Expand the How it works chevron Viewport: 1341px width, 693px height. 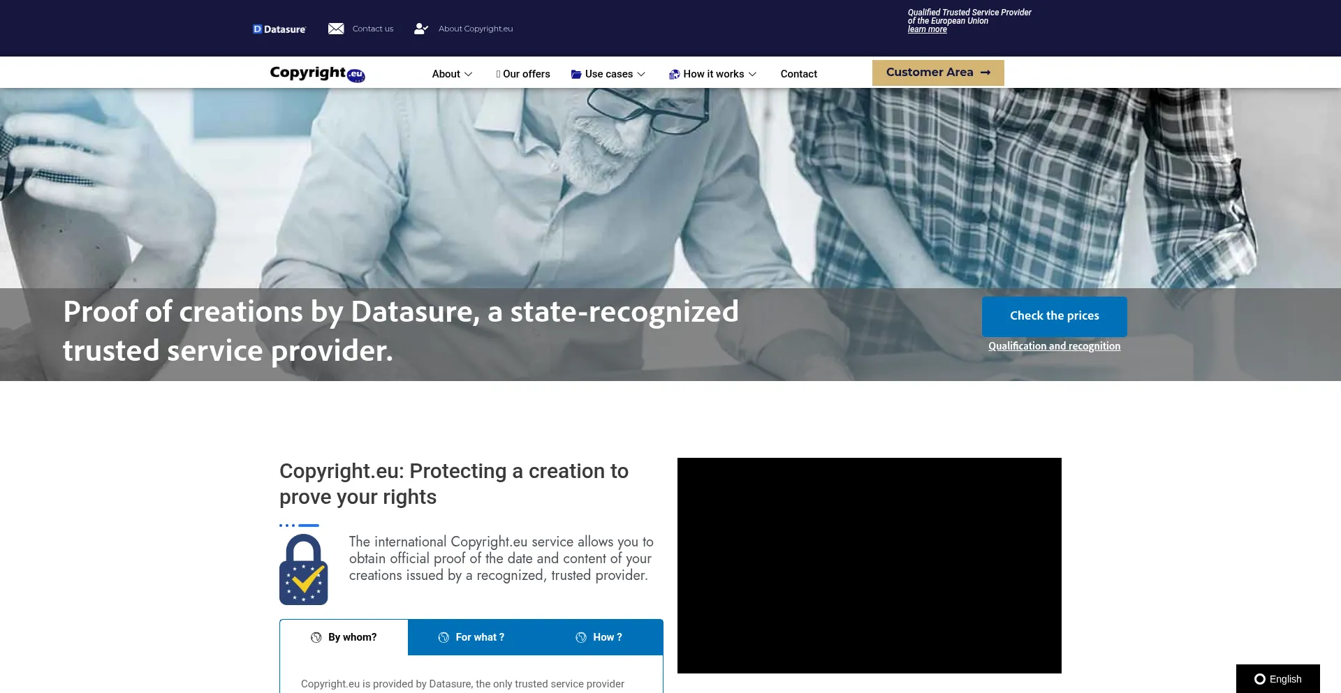tap(752, 74)
